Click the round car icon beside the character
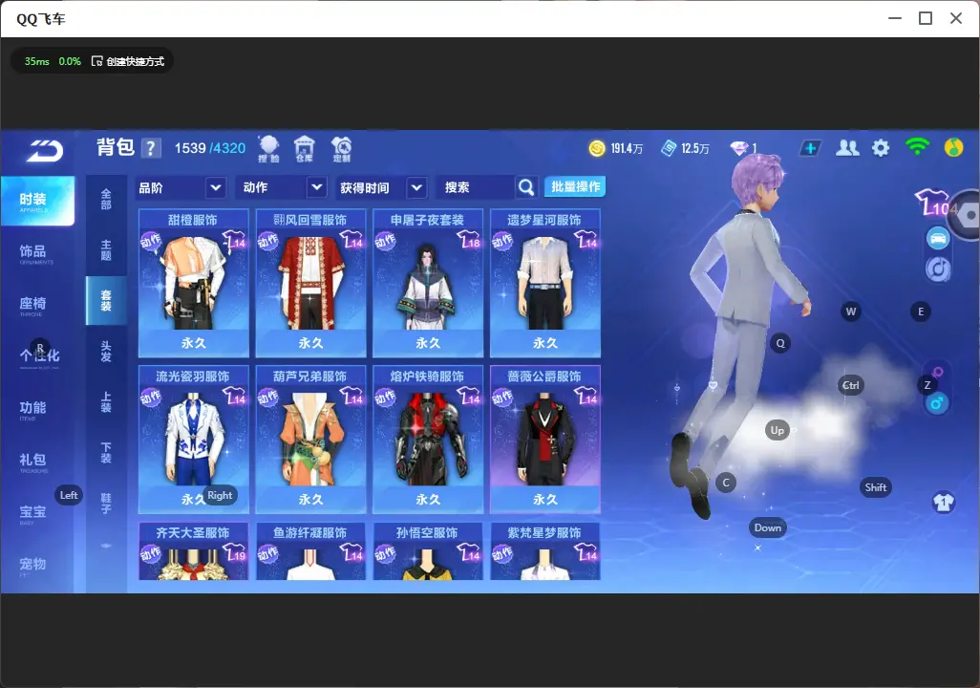 tap(938, 238)
